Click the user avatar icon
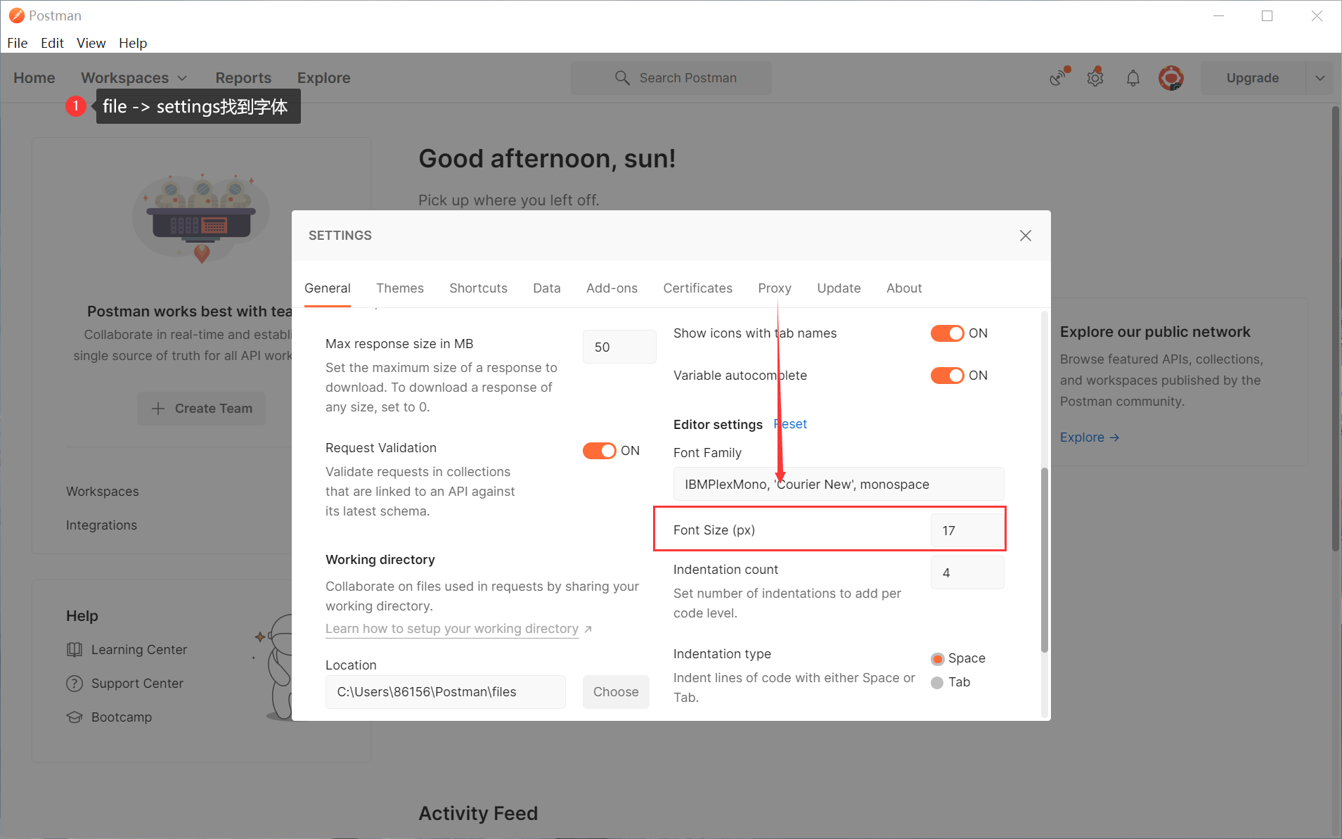Screen dimensions: 1342x839 point(1171,77)
